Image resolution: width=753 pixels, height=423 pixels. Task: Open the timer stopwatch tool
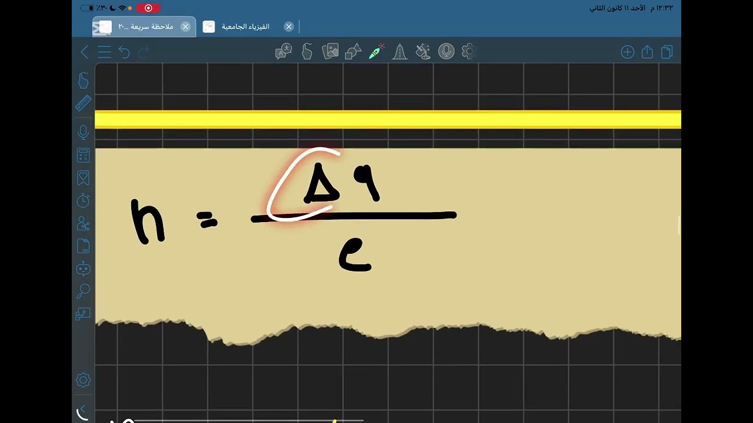tap(83, 200)
